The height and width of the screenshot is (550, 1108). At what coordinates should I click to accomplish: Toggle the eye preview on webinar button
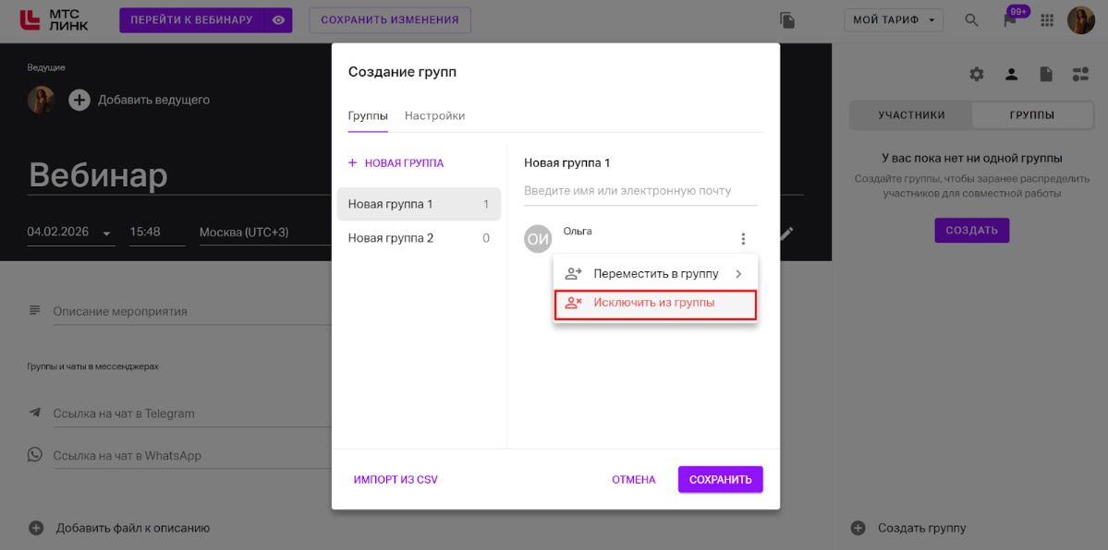click(x=277, y=20)
